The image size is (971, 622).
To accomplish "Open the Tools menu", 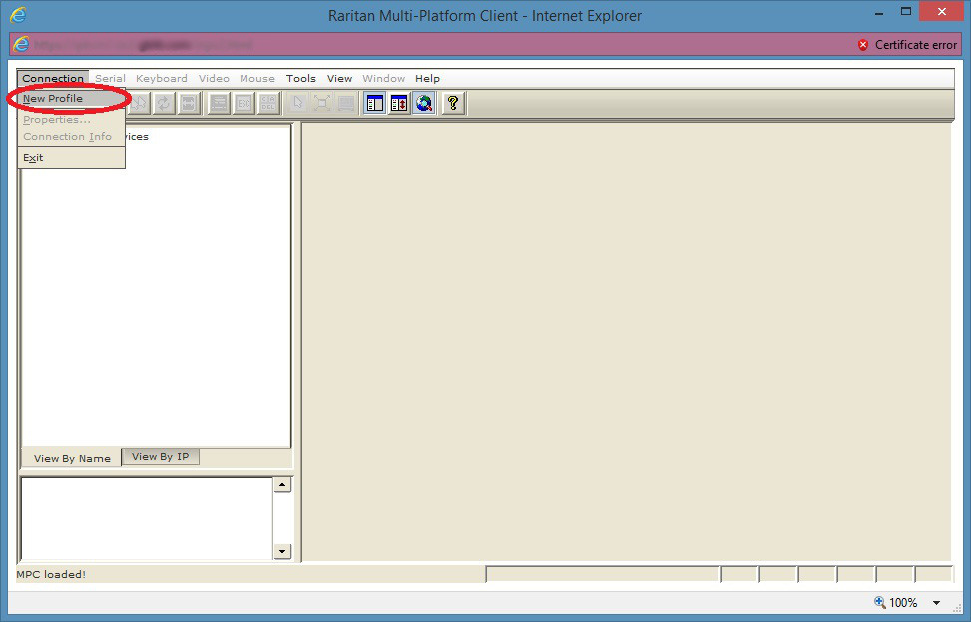I will 301,78.
